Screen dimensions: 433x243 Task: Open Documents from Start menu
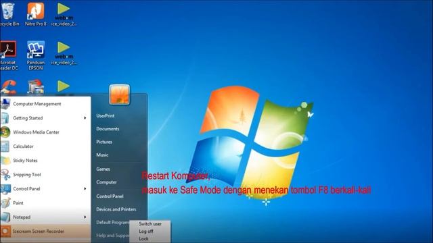[x=108, y=129]
